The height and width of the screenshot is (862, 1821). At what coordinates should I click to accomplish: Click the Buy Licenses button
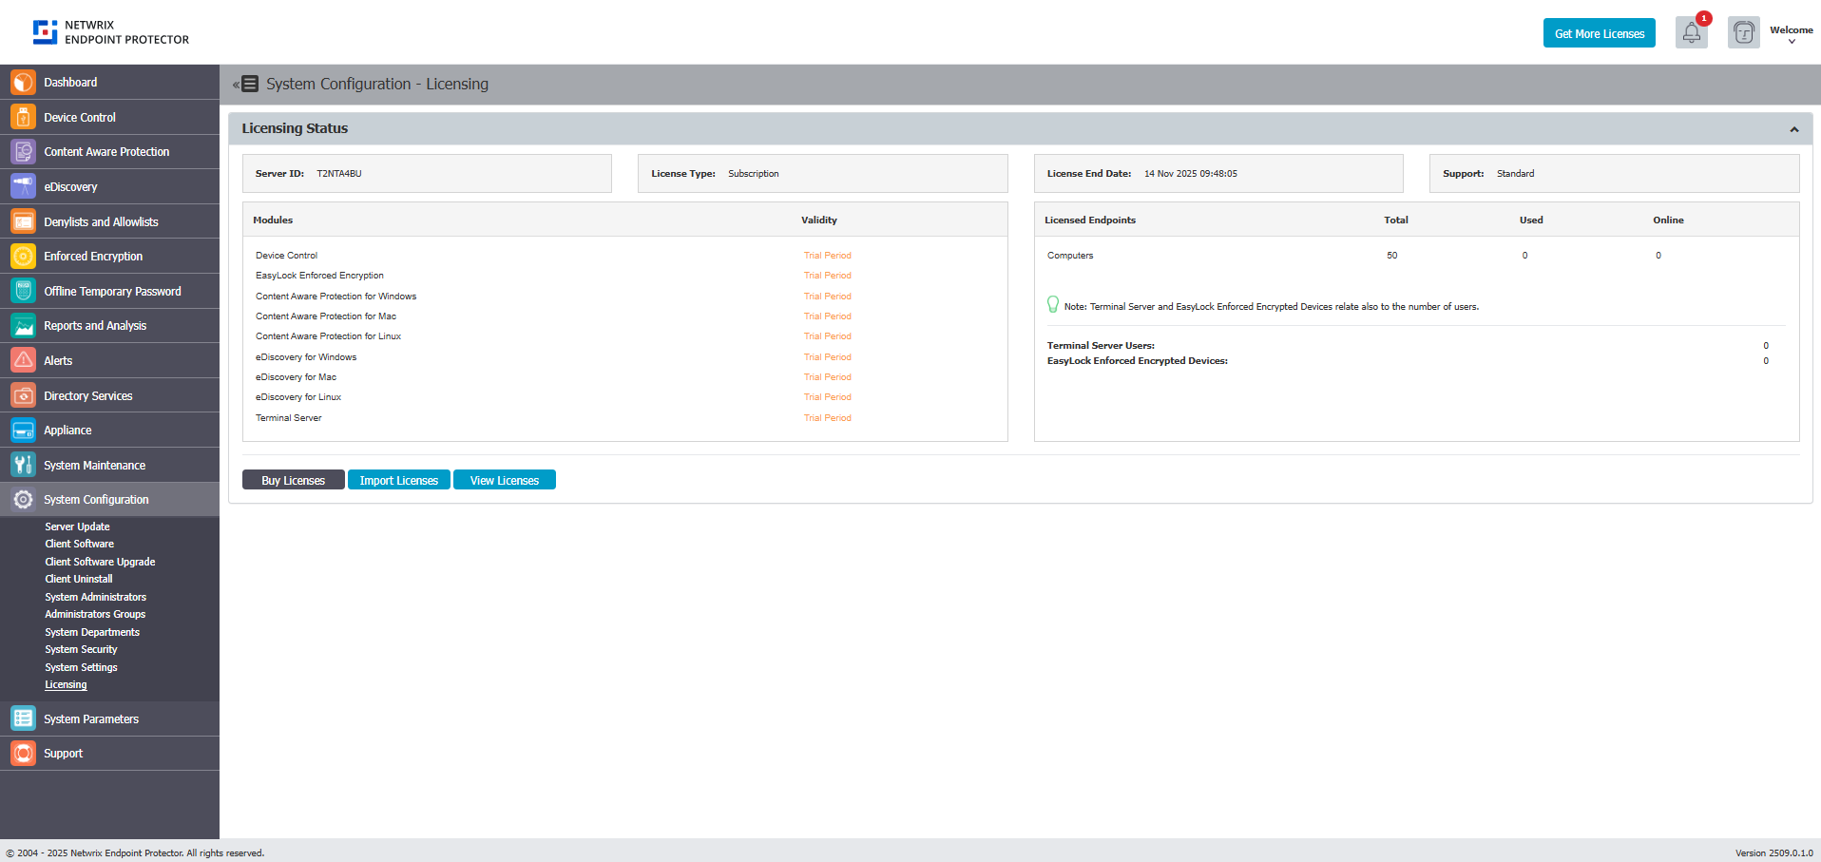point(293,481)
